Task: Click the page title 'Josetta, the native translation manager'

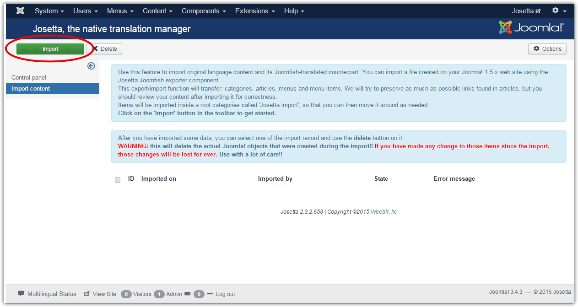Action: [x=112, y=29]
